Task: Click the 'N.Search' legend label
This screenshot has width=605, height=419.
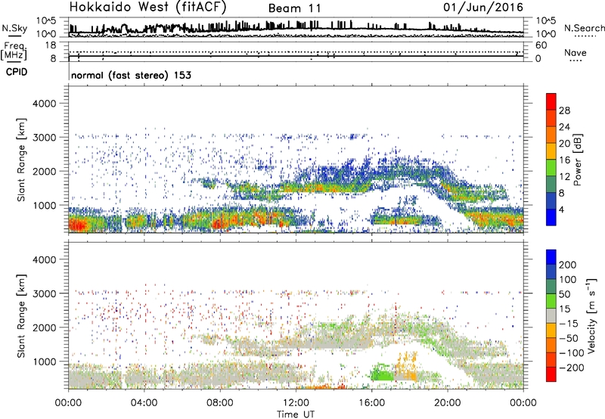Action: [x=584, y=28]
